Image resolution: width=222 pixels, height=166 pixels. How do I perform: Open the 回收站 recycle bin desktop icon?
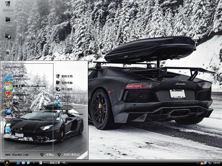[8, 54]
